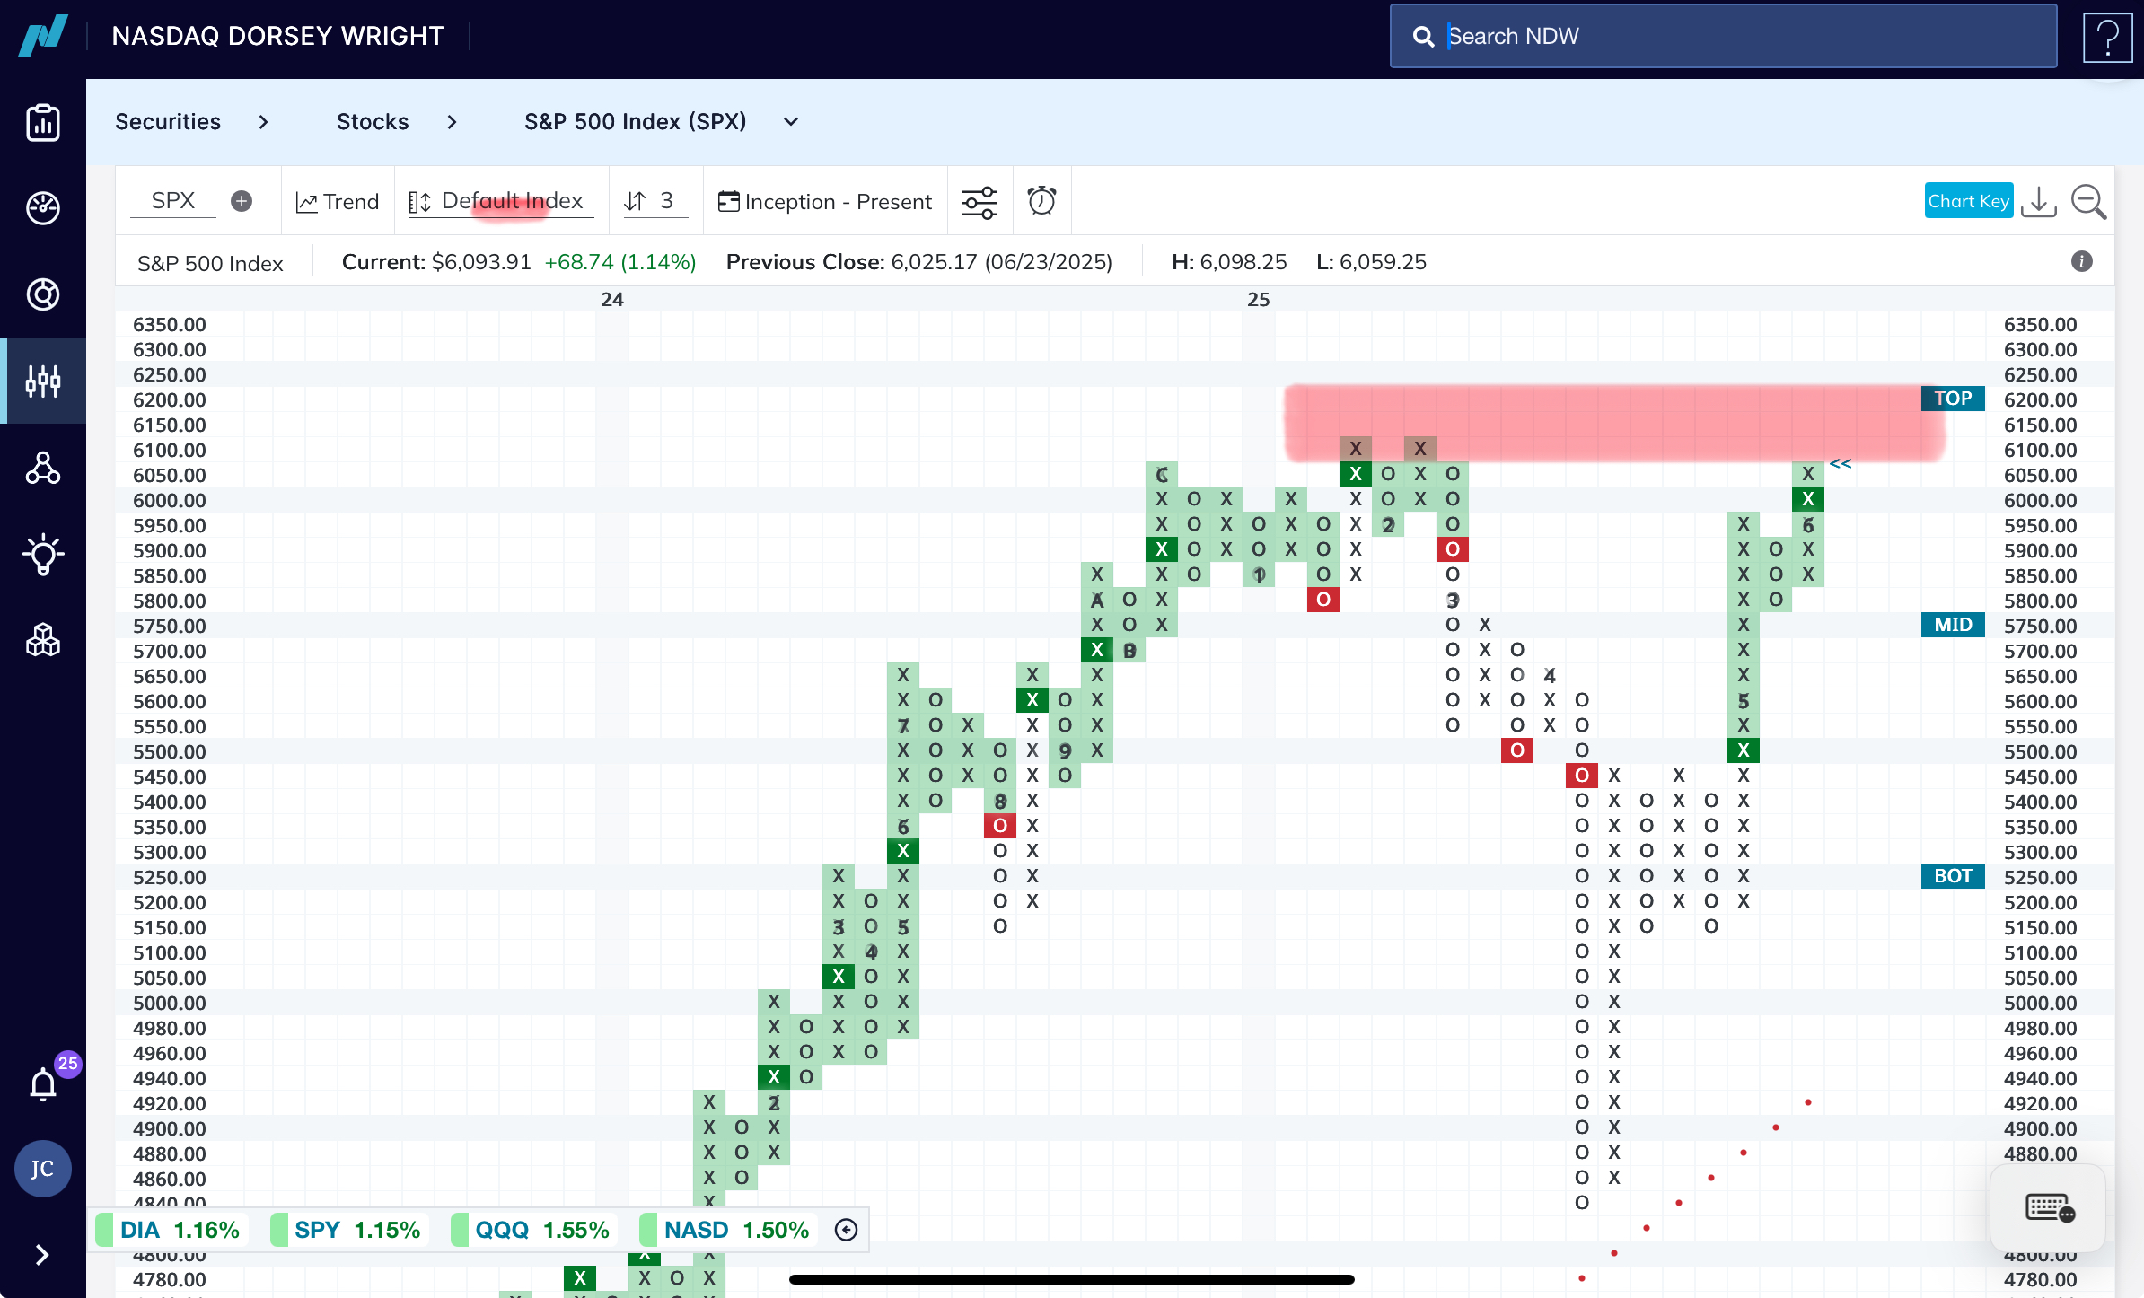Image resolution: width=2144 pixels, height=1298 pixels.
Task: Open the Default Index scale dropdown
Action: click(x=501, y=201)
